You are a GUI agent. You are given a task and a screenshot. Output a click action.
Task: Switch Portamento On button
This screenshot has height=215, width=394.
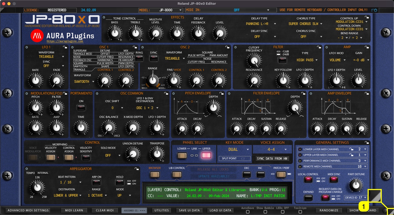pyautogui.click(x=81, y=108)
